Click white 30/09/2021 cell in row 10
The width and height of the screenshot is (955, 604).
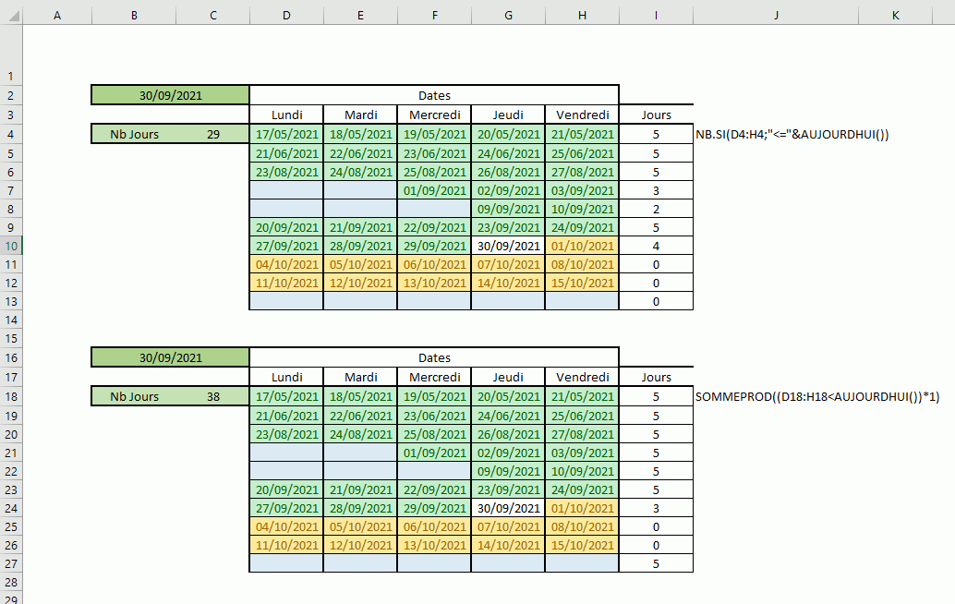pyautogui.click(x=508, y=246)
